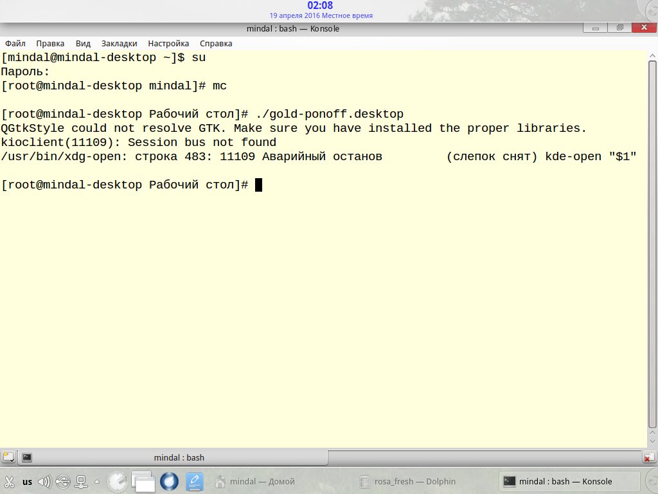Close the current Konsole tab with red X icon
The height and width of the screenshot is (494, 658).
click(649, 457)
